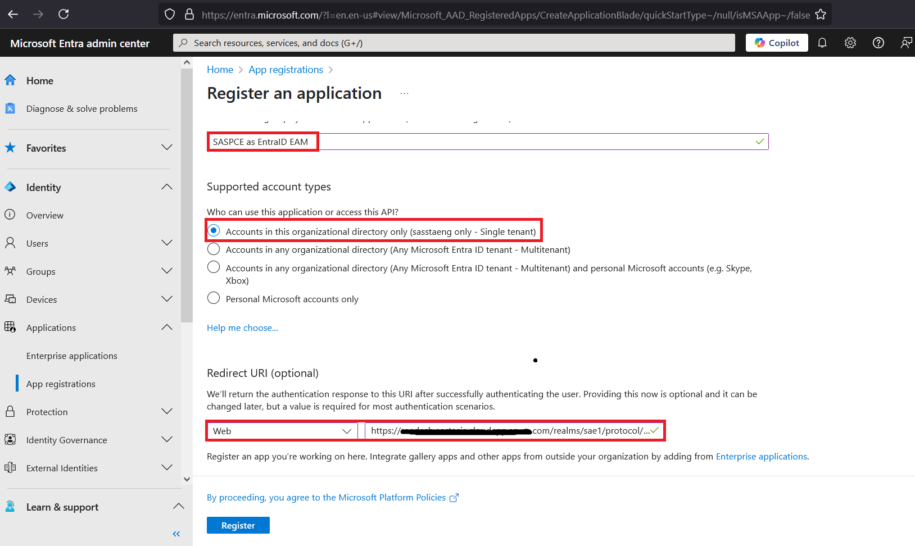Select the multitenant organizational directory option
Screen dimensions: 915x546
[214, 249]
